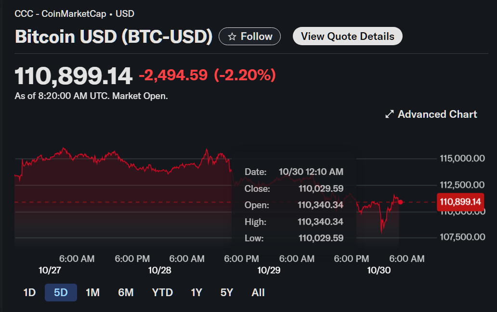Image resolution: width=497 pixels, height=312 pixels.
Task: Click the red current price dot on chart
Action: click(x=400, y=202)
